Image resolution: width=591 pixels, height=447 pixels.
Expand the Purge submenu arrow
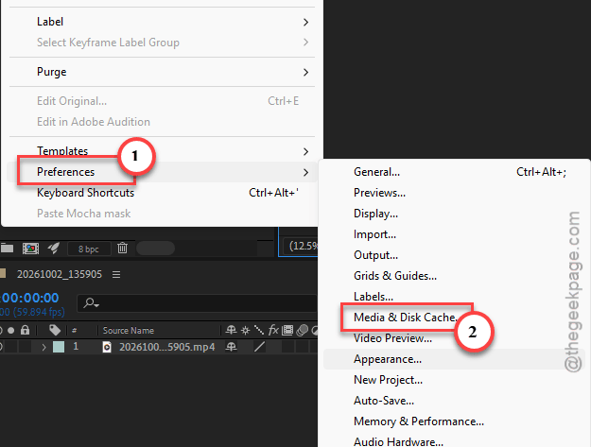(x=305, y=72)
